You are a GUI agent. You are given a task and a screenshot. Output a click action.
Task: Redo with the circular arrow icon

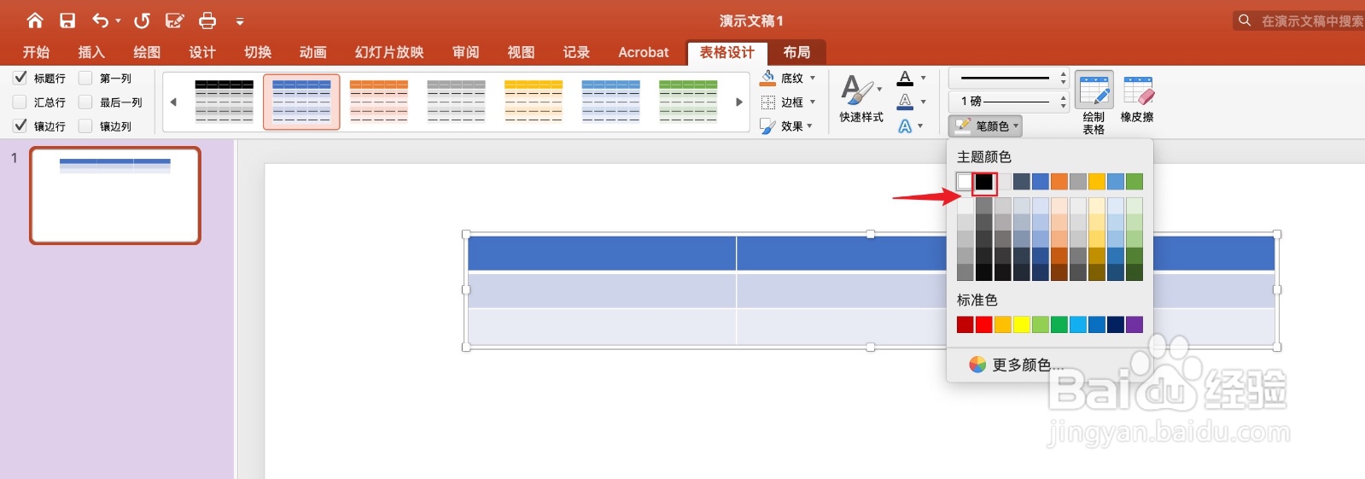[x=142, y=20]
